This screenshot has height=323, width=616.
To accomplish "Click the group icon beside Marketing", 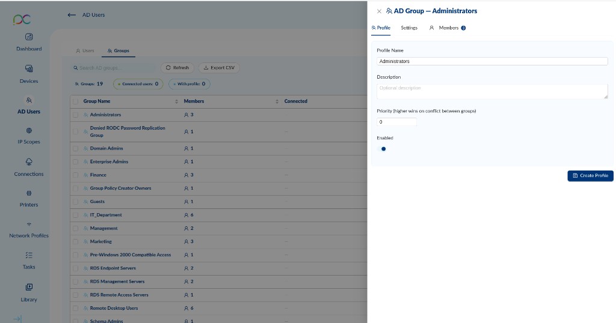I will [x=85, y=241].
